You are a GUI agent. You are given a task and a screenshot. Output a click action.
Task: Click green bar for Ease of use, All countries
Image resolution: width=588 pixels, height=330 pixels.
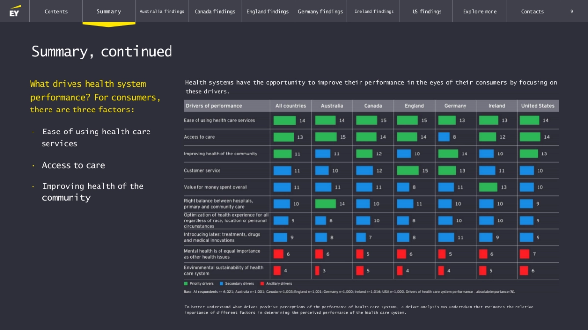point(285,120)
